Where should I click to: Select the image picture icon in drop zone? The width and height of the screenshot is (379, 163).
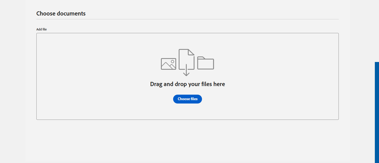coord(168,64)
